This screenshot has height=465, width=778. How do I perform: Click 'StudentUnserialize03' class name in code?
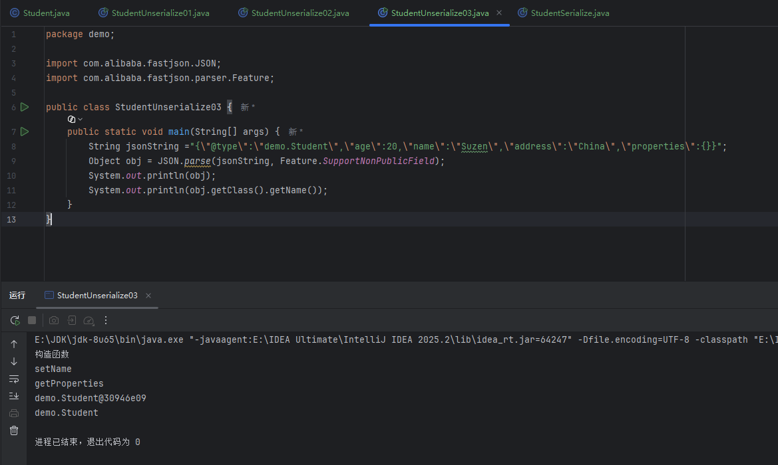pos(168,107)
